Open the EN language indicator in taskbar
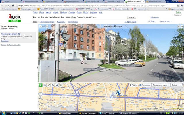This screenshot has width=184, height=115. (x=161, y=113)
